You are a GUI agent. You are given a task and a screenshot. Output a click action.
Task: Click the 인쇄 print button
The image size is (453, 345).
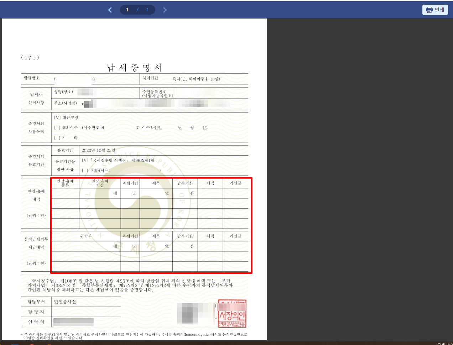pos(435,10)
